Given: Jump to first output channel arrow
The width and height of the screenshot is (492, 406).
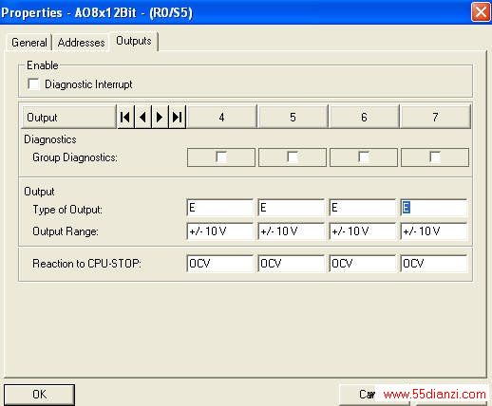Looking at the screenshot, I should [x=125, y=118].
